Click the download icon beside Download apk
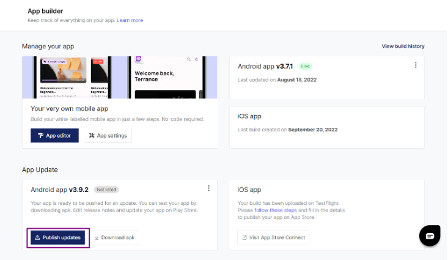The image size is (448, 260). [97, 237]
